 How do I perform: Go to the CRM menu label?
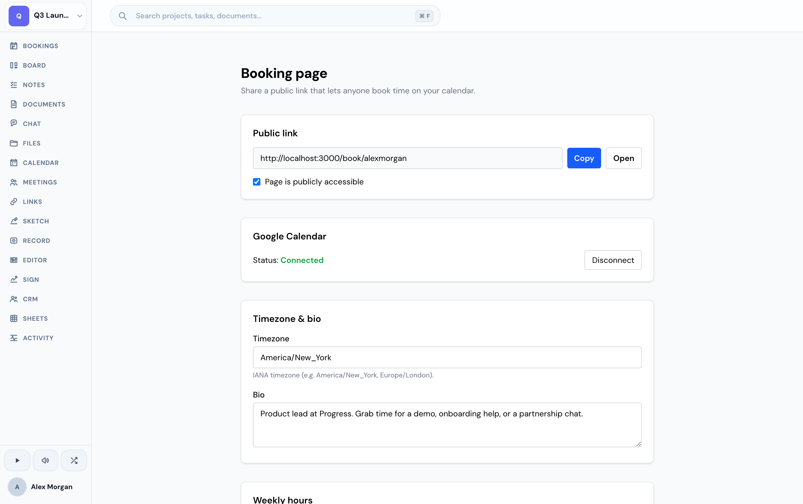click(30, 299)
